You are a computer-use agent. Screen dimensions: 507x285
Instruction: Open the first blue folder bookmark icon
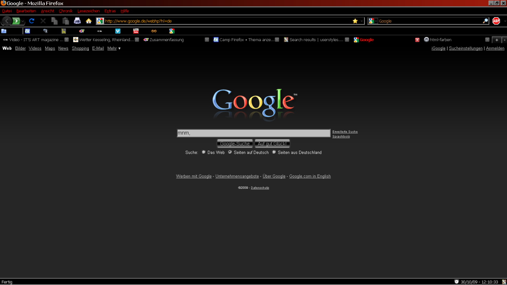pos(4,31)
